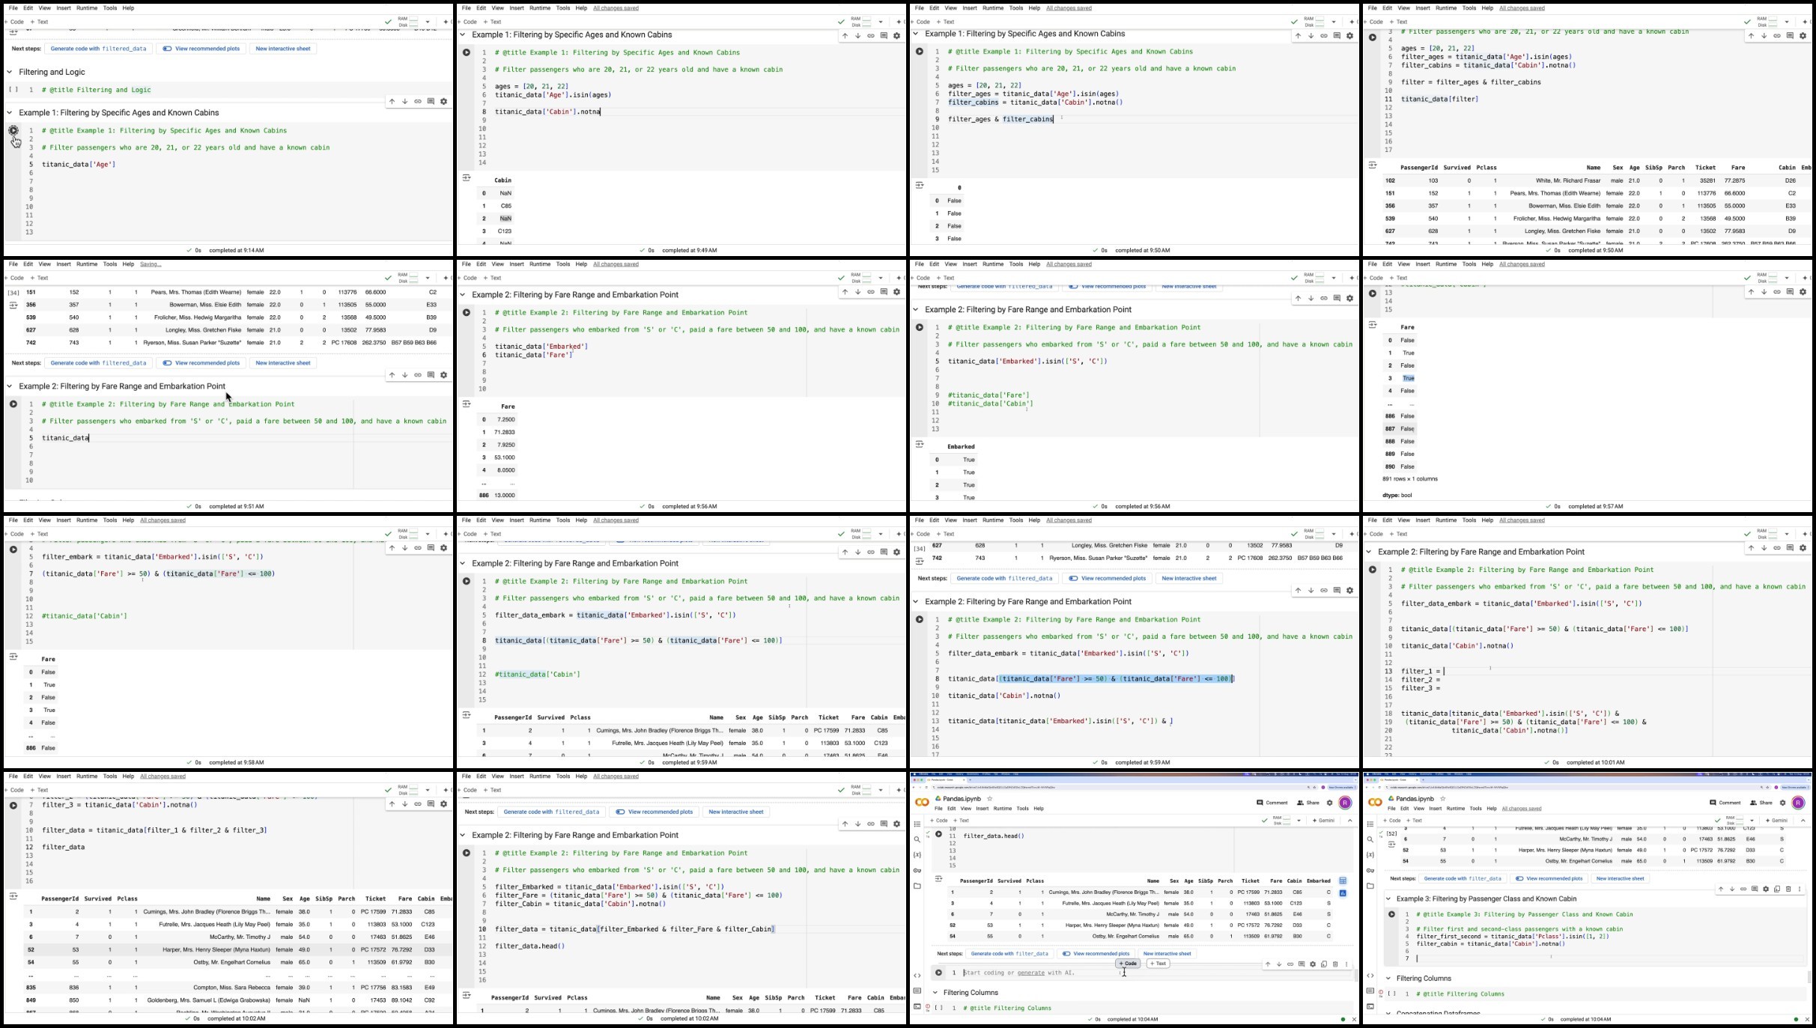Open R account avatar in 'Start coding' window
Screen dimensions: 1816x1028
tap(1345, 803)
